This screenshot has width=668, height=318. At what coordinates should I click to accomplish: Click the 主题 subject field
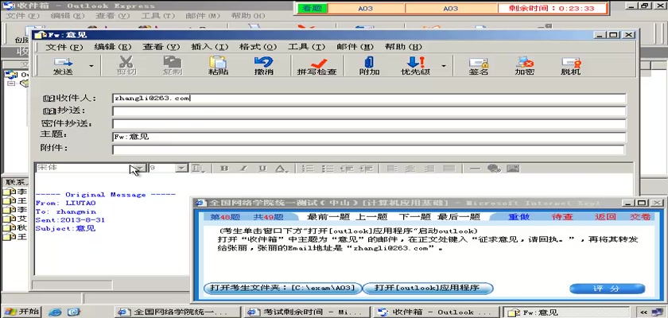click(369, 137)
